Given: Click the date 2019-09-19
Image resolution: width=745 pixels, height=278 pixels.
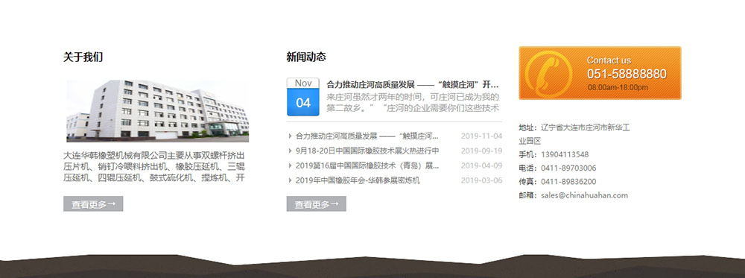Looking at the screenshot, I should click(x=481, y=151).
